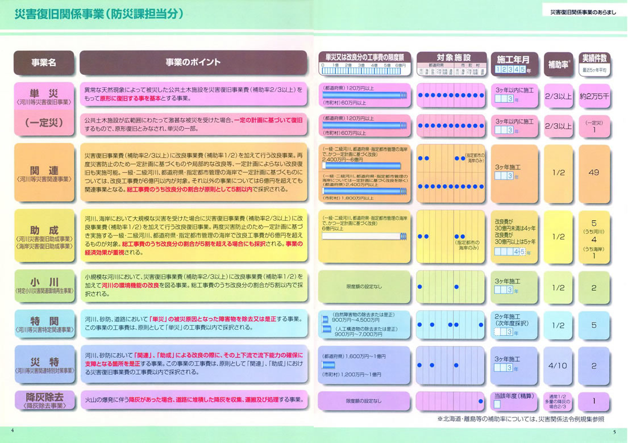Select the 助成 description paragraph
628x443 pixels.
pyautogui.click(x=193, y=235)
